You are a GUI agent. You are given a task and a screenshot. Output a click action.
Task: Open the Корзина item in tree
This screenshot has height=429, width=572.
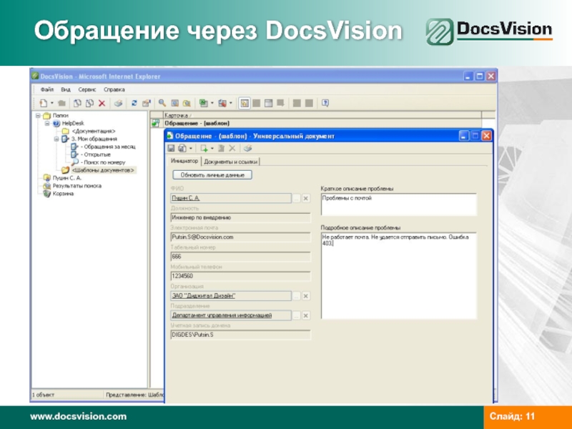[63, 193]
